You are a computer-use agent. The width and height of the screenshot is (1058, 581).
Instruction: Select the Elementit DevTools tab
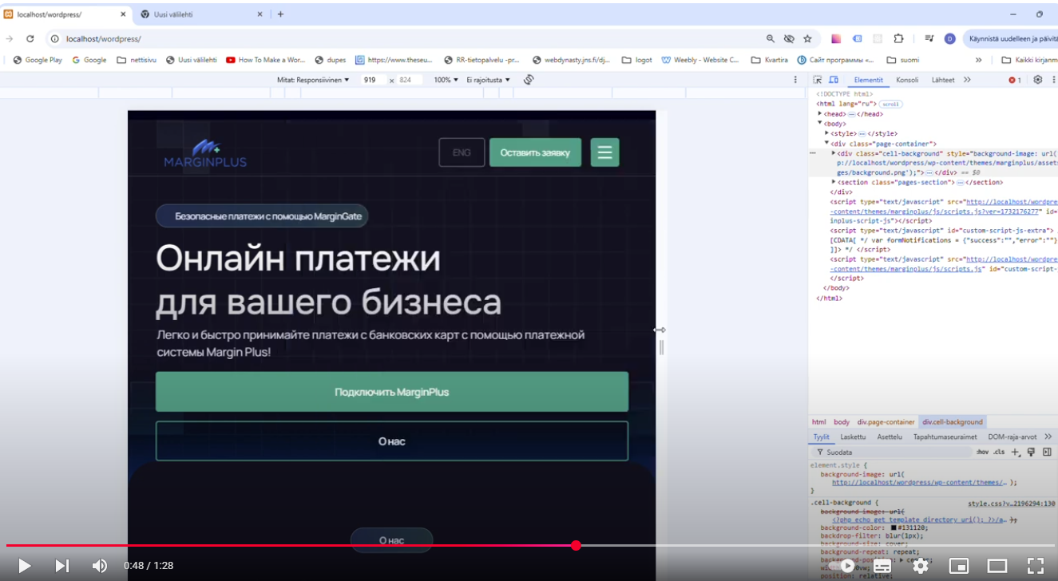coord(869,80)
